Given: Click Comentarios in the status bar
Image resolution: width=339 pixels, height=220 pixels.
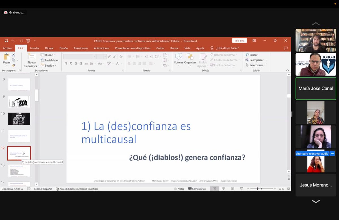Looking at the screenshot, I should pos(197,189).
